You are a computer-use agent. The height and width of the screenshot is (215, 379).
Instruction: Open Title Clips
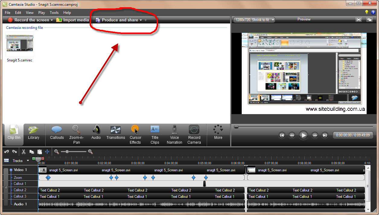coord(155,135)
